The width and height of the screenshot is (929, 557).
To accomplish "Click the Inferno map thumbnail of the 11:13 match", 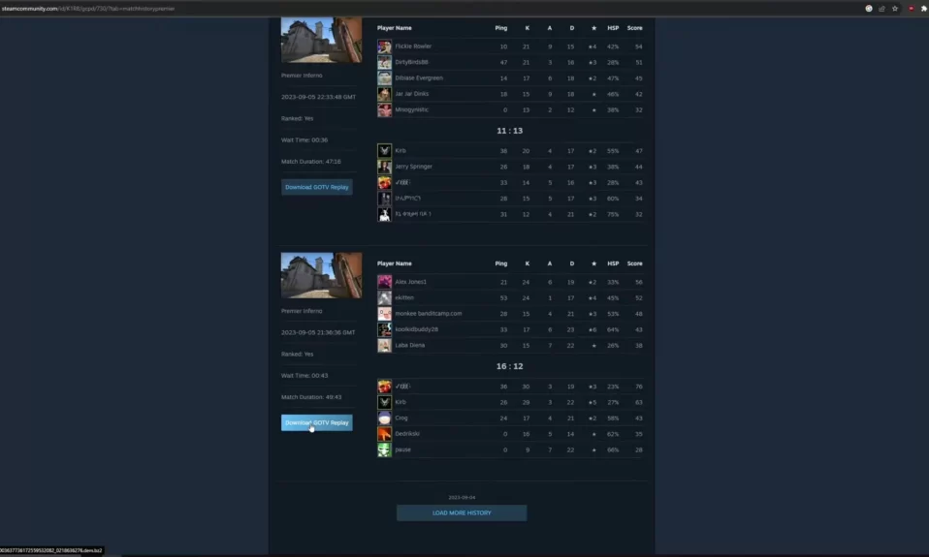I will pos(321,40).
